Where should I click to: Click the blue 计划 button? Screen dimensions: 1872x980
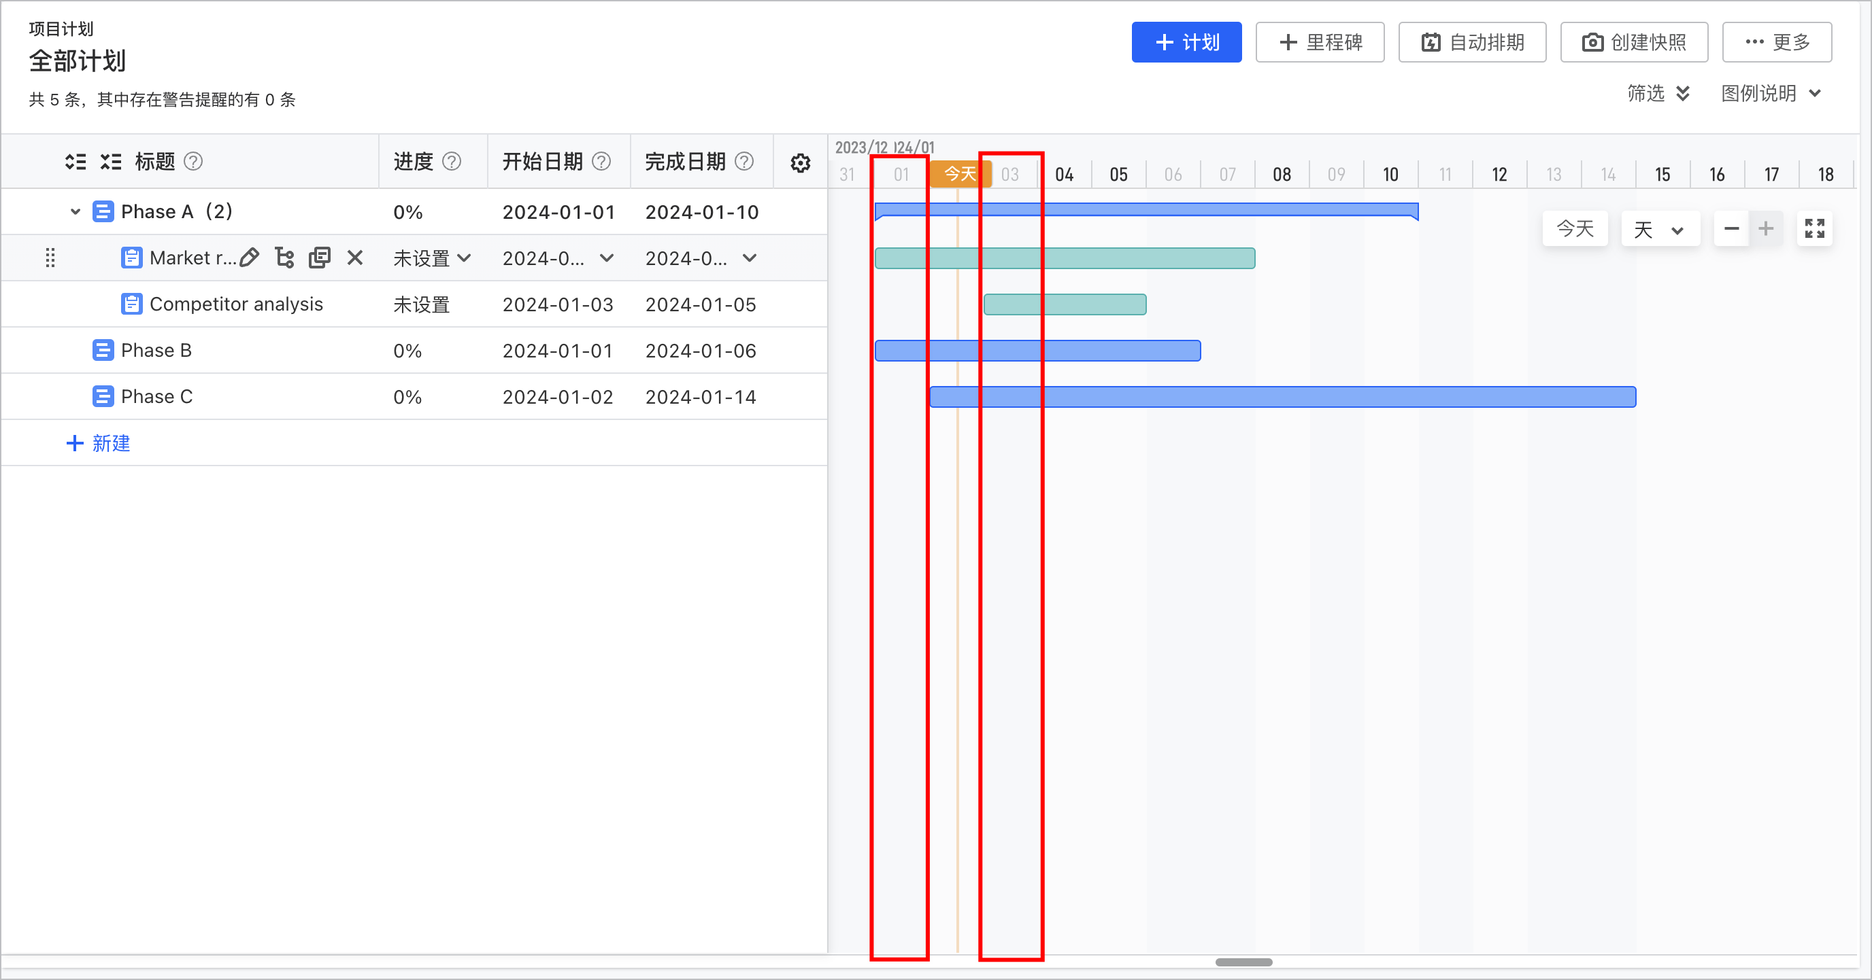point(1187,42)
